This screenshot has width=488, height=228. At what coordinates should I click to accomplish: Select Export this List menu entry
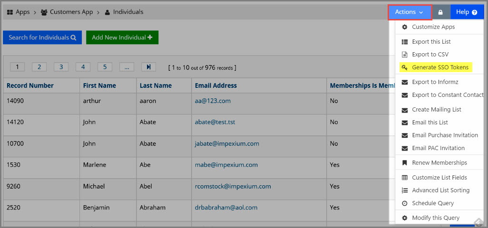coord(431,42)
